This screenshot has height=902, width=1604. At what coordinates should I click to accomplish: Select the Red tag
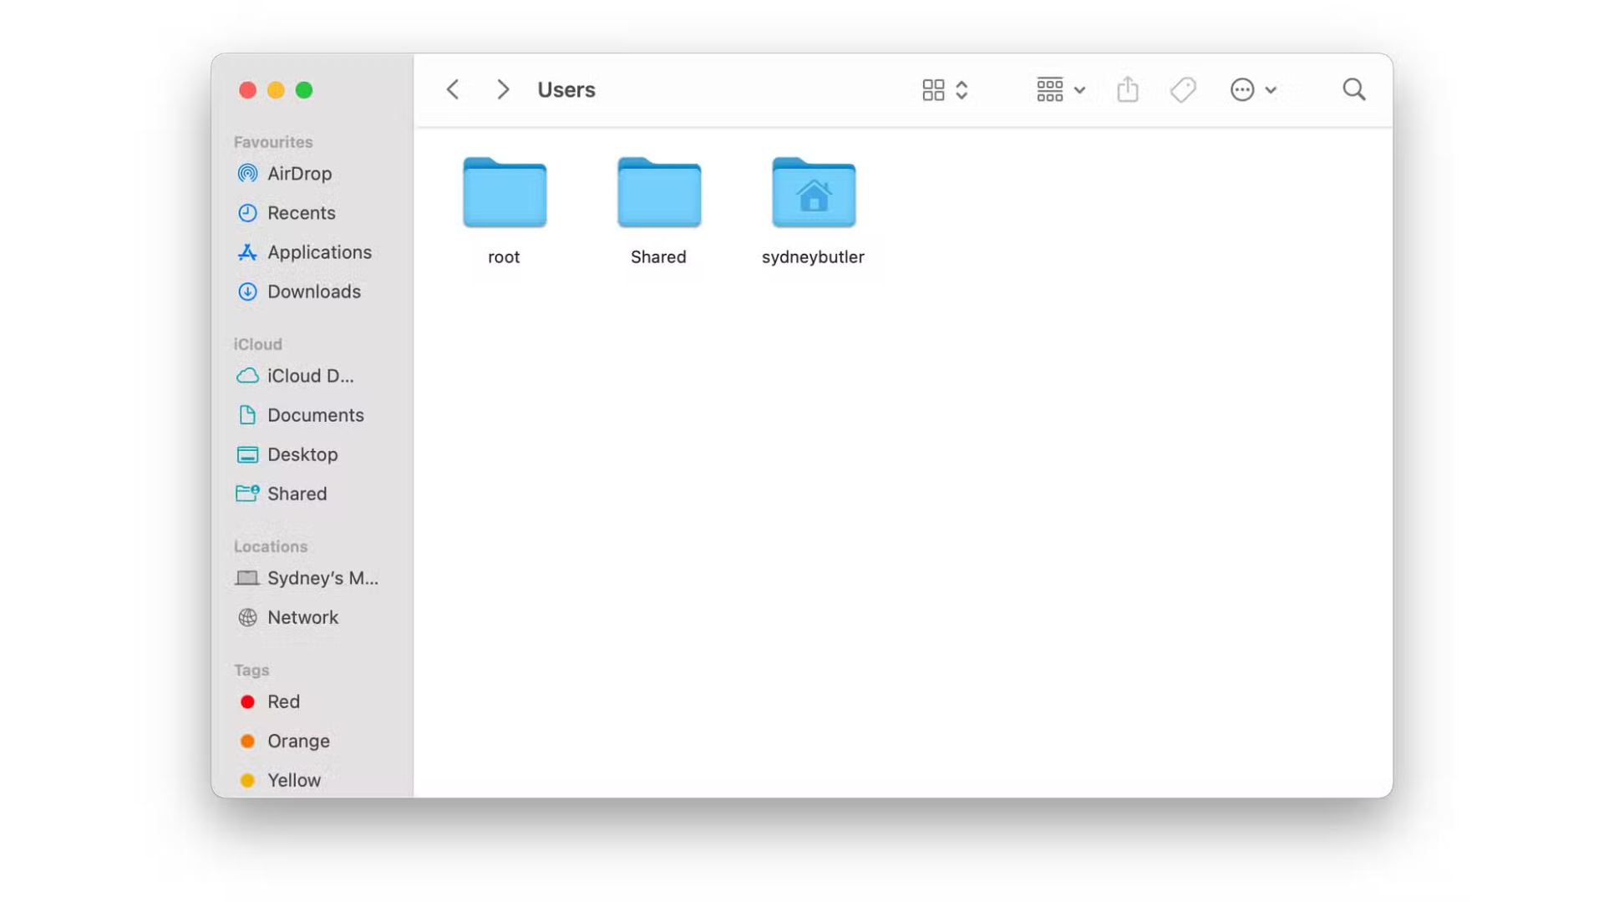click(x=282, y=702)
